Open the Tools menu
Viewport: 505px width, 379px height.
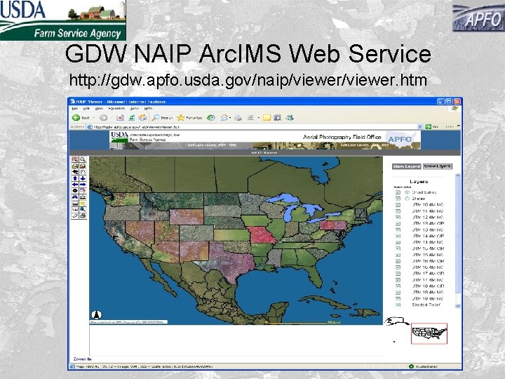pyautogui.click(x=134, y=109)
